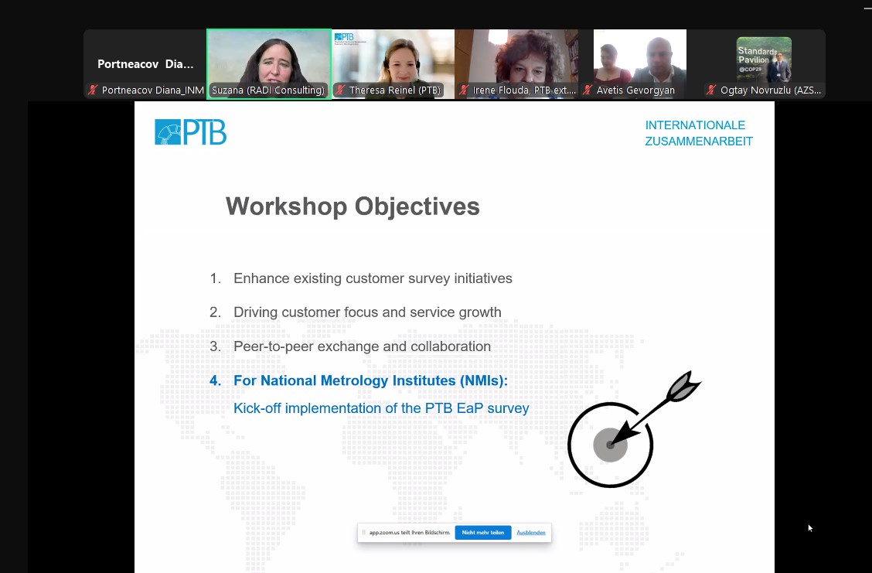Minimize the window using the top-right dash
Screen dimensions: 872x573
(x=867, y=8)
